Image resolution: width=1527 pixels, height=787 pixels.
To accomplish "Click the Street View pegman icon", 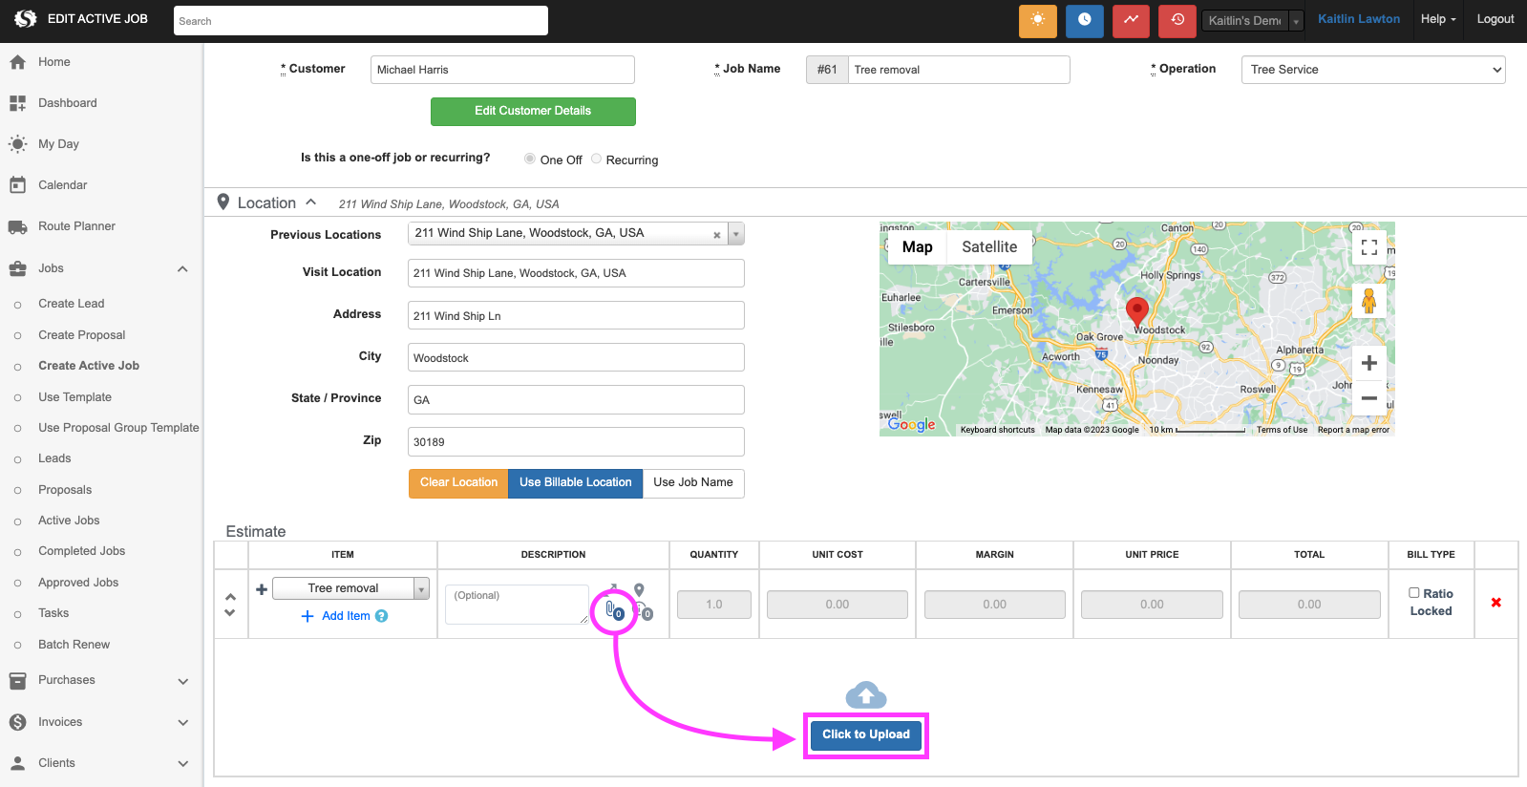I will pos(1368,302).
